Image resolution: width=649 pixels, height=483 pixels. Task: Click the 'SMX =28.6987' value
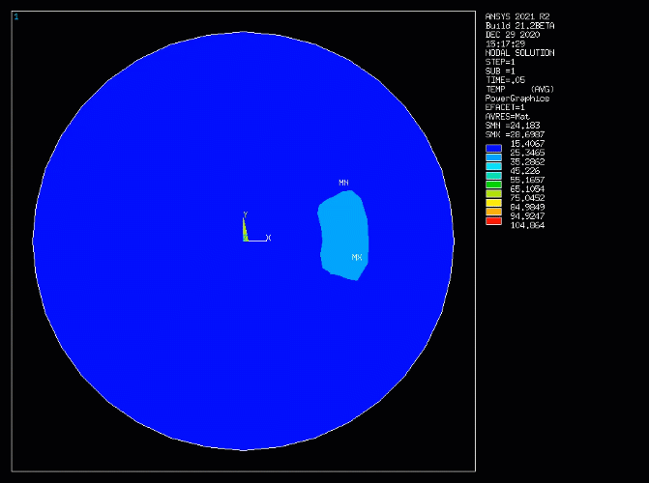[x=515, y=135]
